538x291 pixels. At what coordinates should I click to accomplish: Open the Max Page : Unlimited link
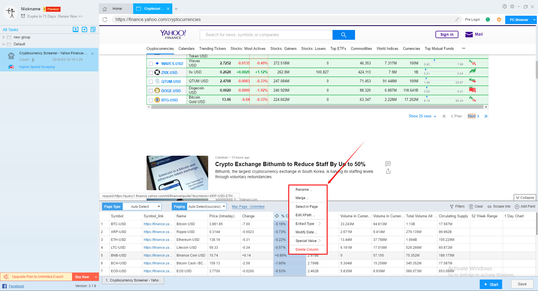[248, 207]
